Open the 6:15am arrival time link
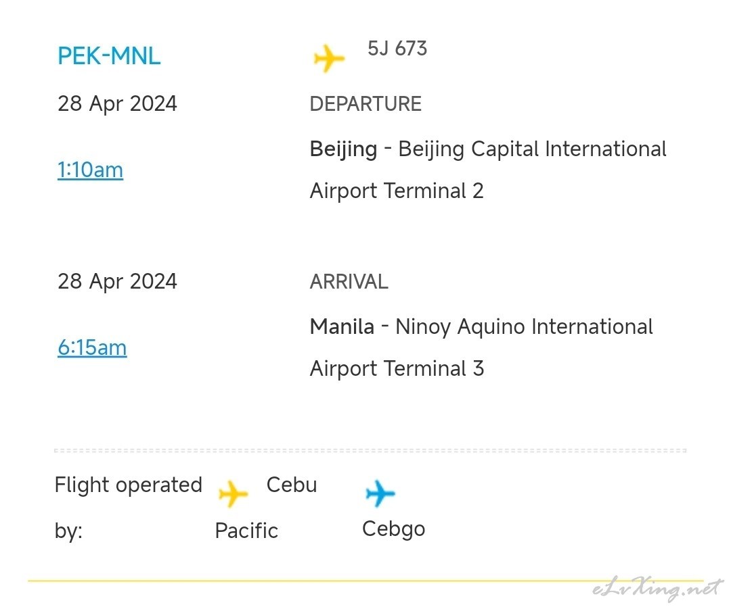Image resolution: width=731 pixels, height=611 pixels. click(x=92, y=348)
